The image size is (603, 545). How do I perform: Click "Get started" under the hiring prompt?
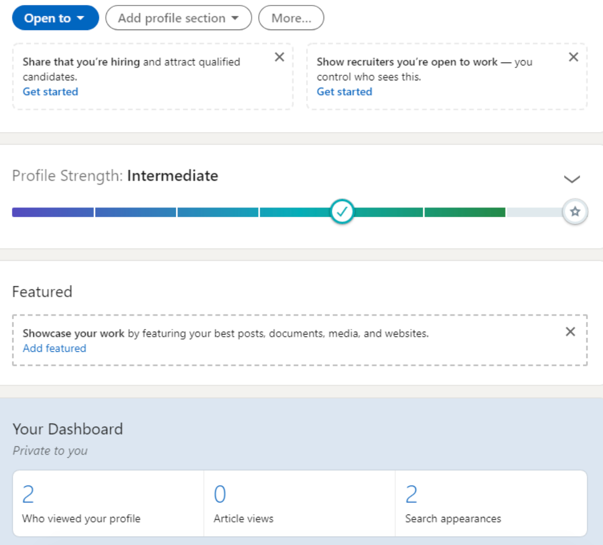(x=50, y=92)
